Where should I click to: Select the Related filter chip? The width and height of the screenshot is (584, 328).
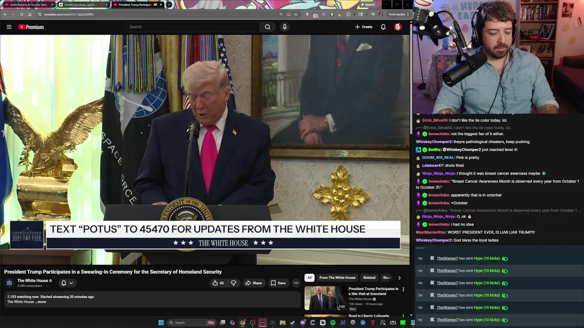[369, 277]
